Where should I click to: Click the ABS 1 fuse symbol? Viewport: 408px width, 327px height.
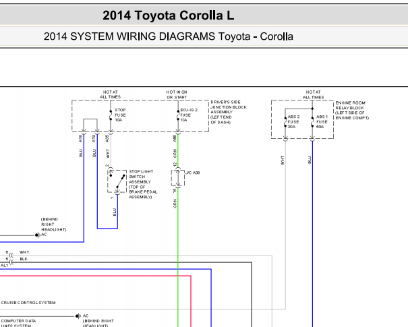(312, 122)
